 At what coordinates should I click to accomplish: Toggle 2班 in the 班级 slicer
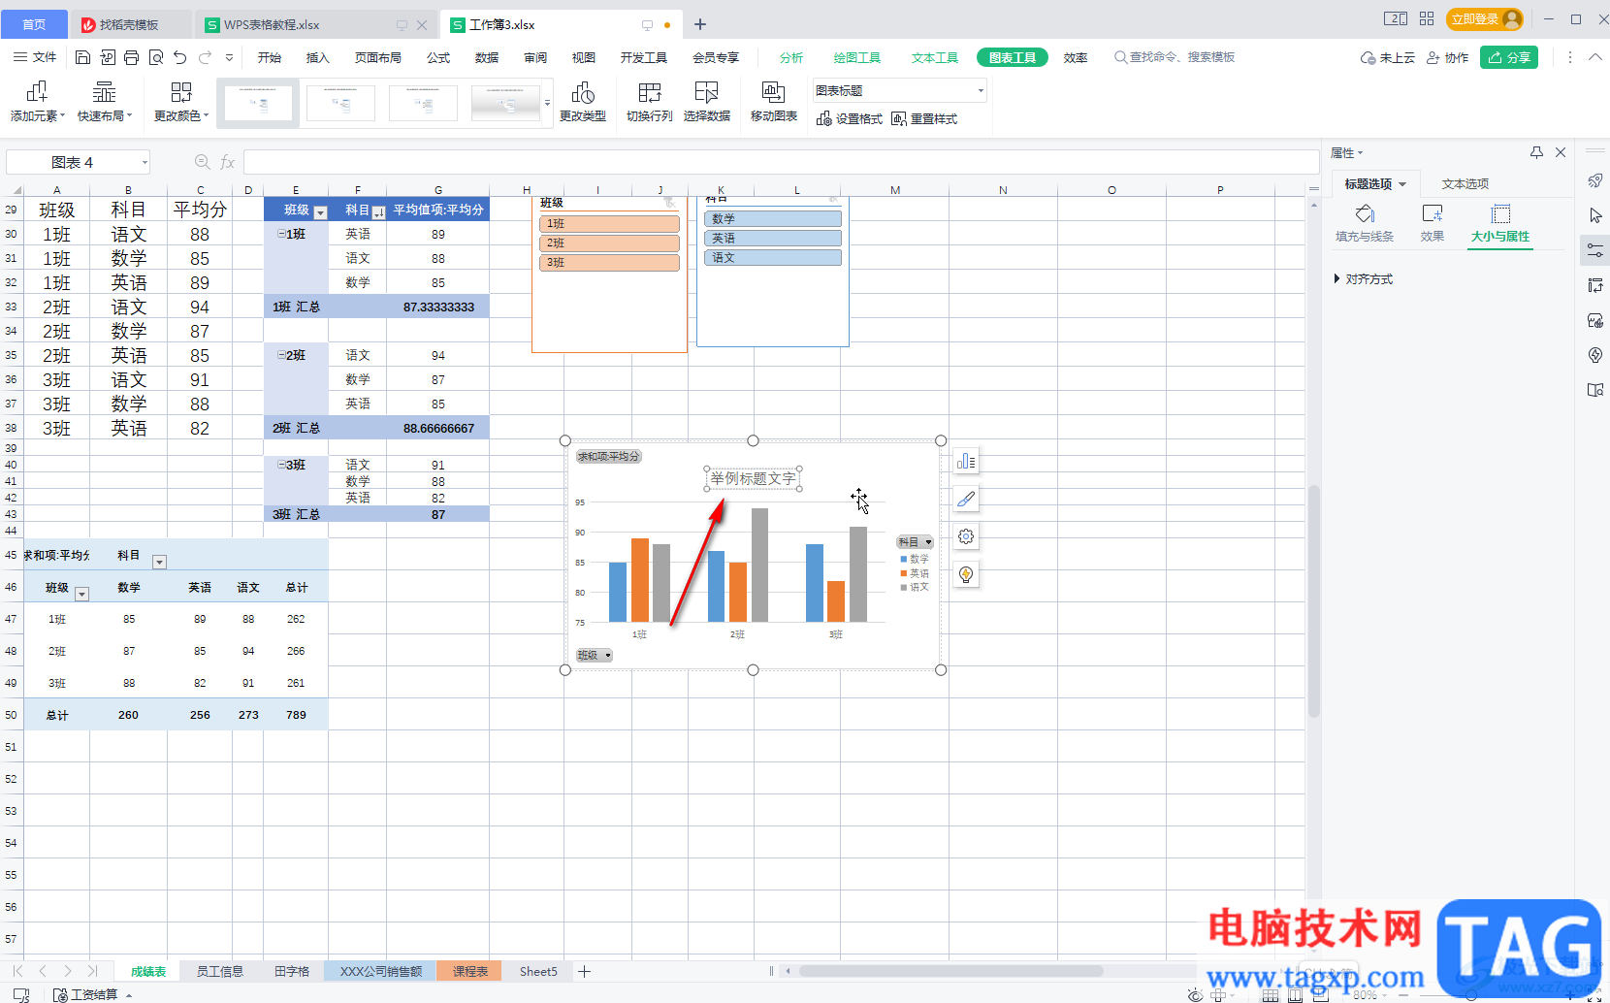pos(609,243)
